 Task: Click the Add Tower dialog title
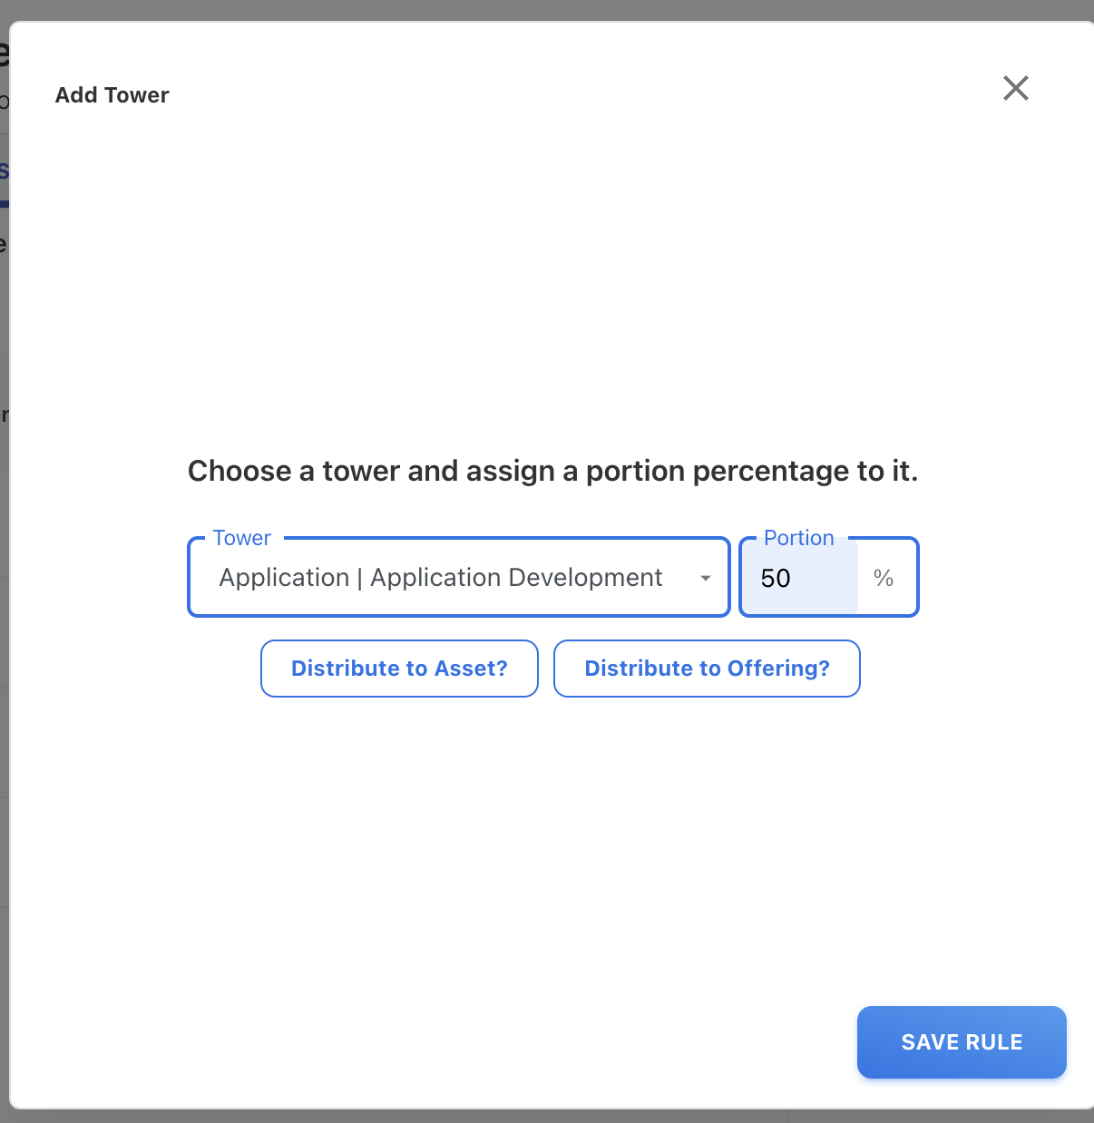click(x=112, y=95)
